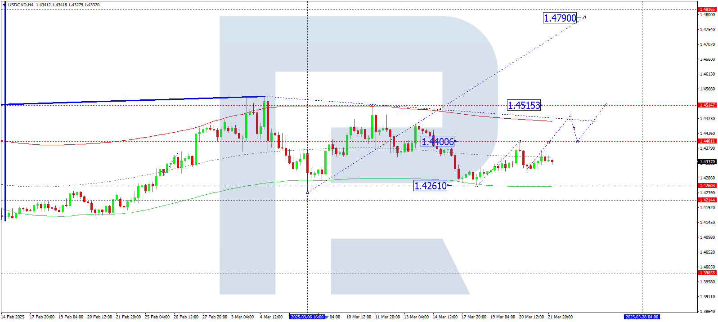Click the chart menu triangle beside USDCAD,H4
The width and height of the screenshot is (718, 322).
(x=4, y=4)
